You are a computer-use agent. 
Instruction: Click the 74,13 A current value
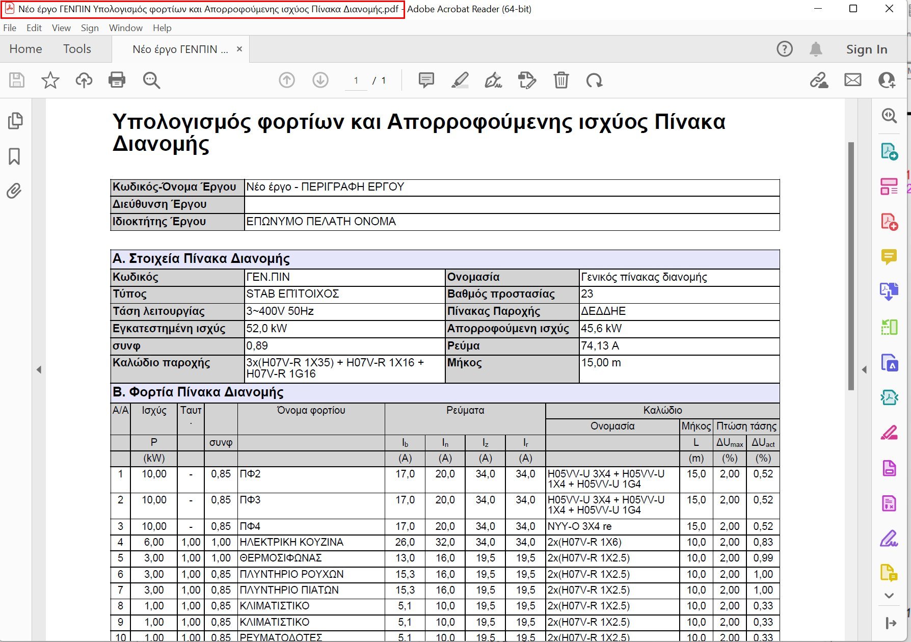pyautogui.click(x=600, y=345)
